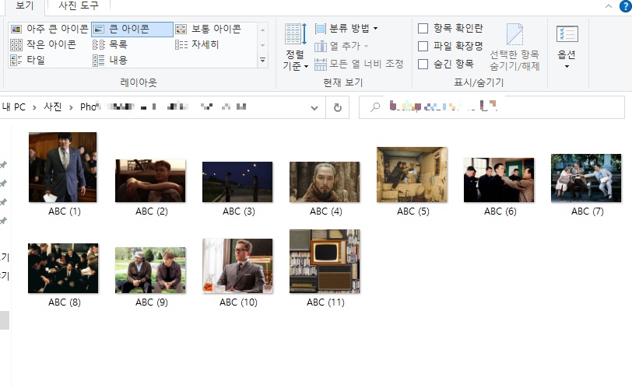Expand the chevron after 사진
Image resolution: width=632 pixels, height=388 pixels.
[71, 107]
